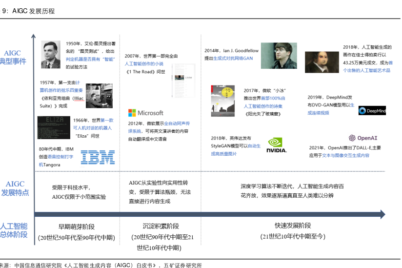Click the upward arrowhead of the vertical axis
This screenshot has height=268, width=402.
33,36
